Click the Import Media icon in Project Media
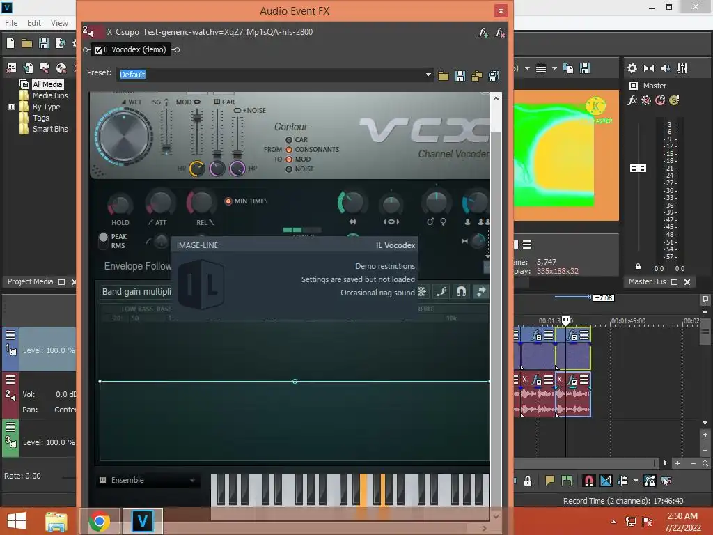The image size is (713, 535). 28,68
